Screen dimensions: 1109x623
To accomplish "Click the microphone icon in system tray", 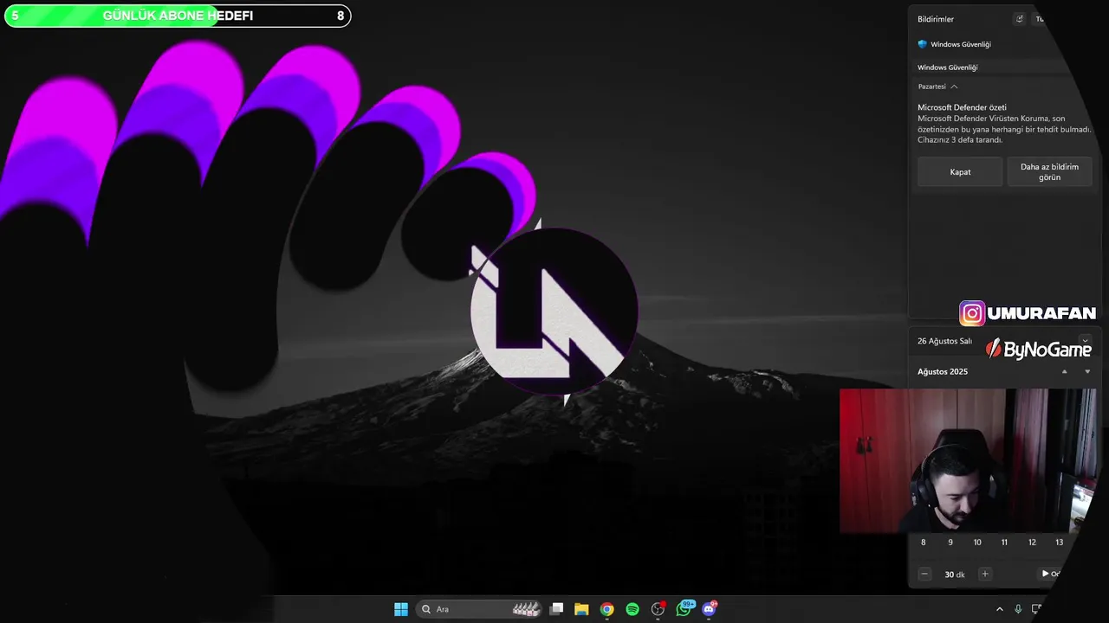I will coord(1018,609).
